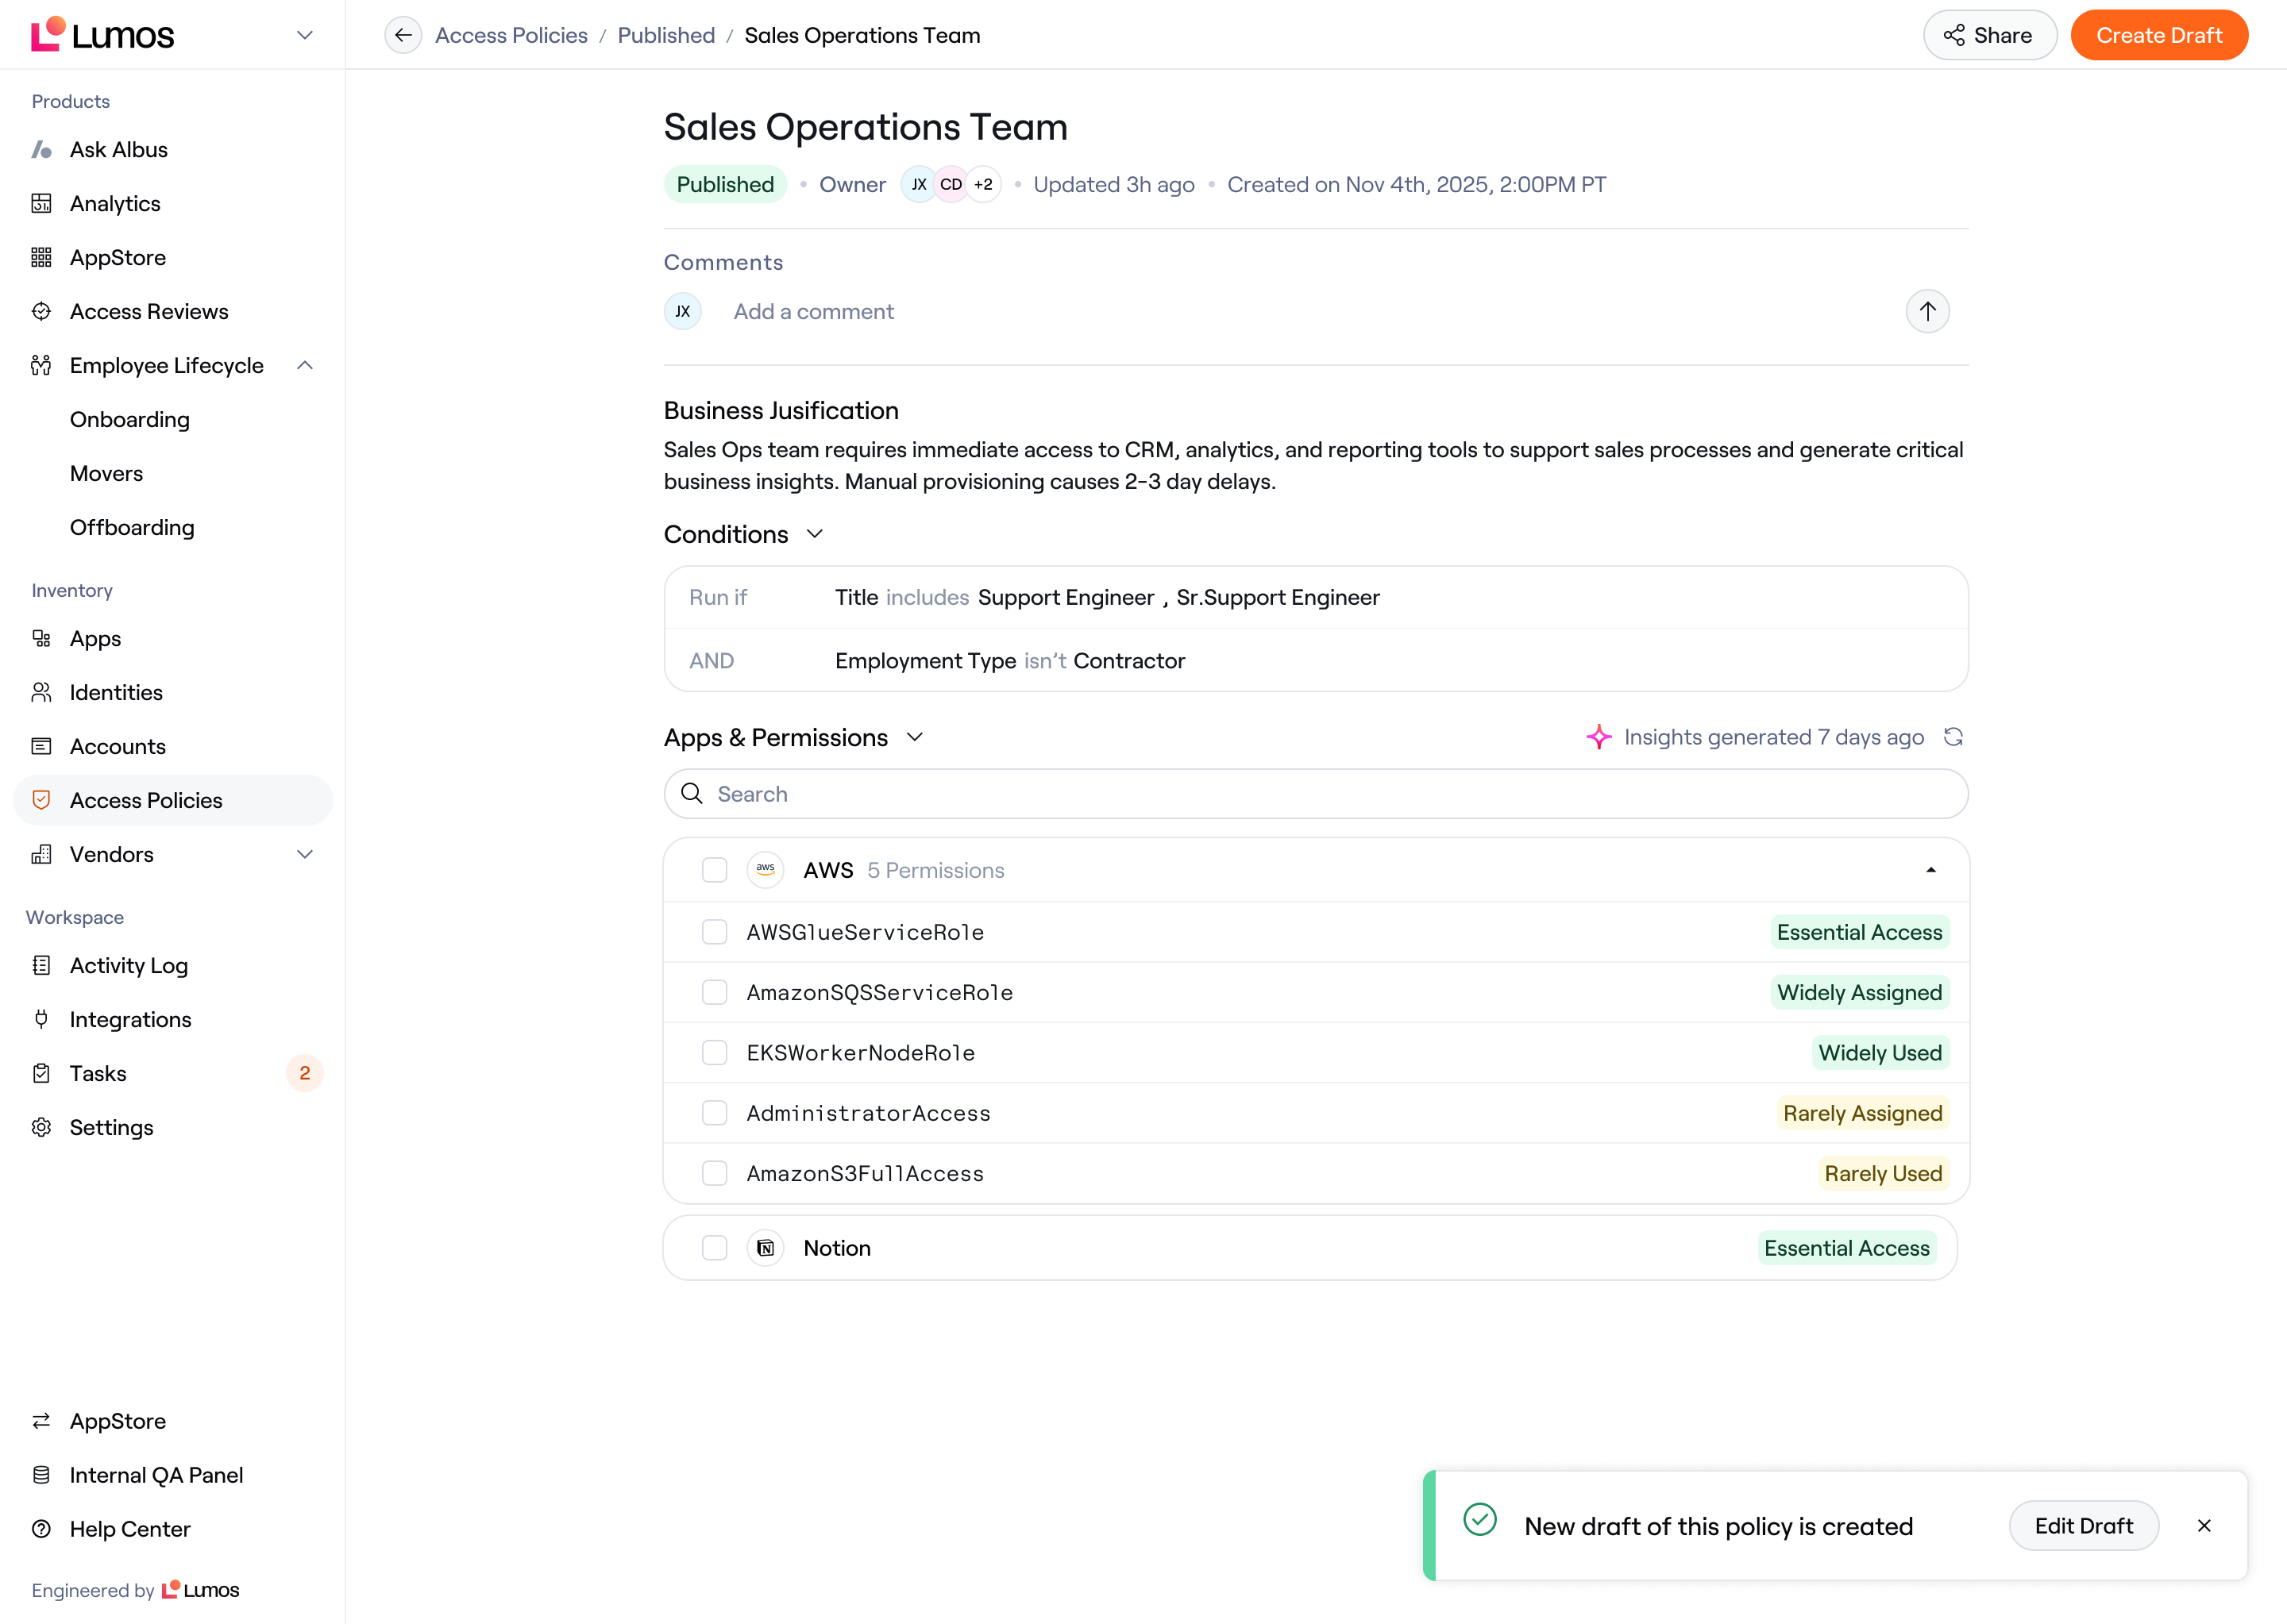
Task: Click the Edit Draft button in the toast
Action: [x=2084, y=1526]
